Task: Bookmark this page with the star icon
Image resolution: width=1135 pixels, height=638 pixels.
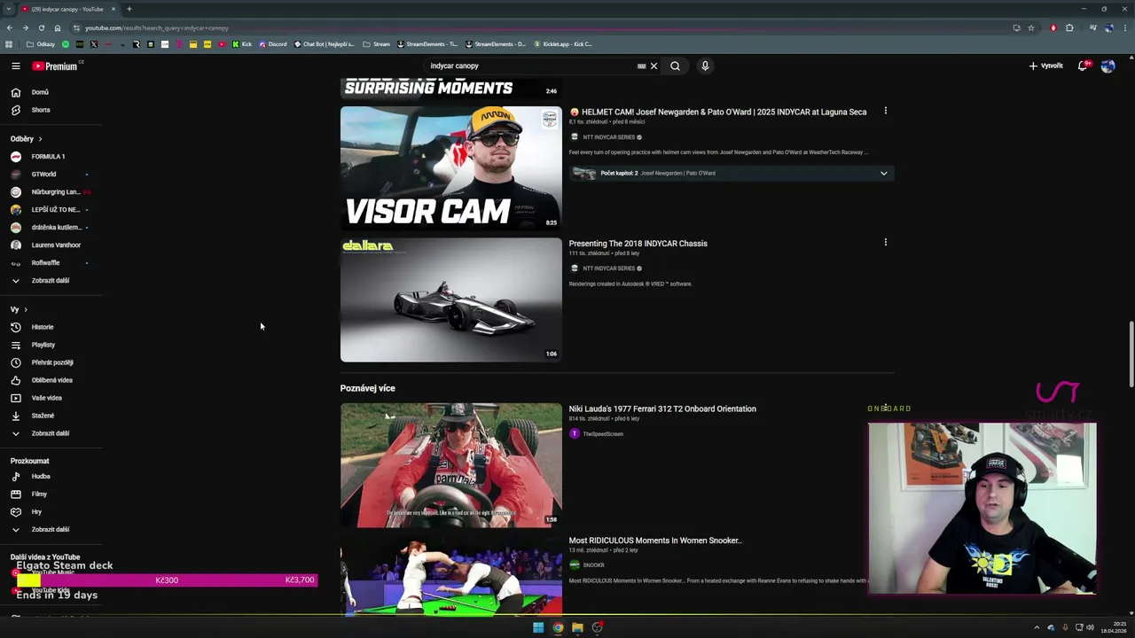Action: click(x=1031, y=28)
